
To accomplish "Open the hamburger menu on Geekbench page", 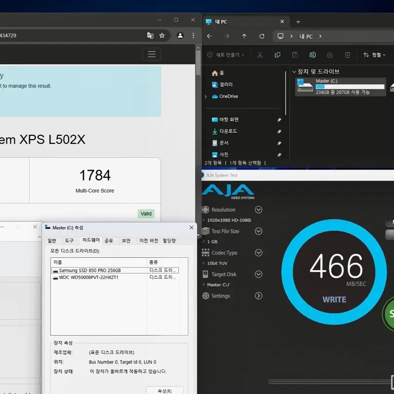I will tap(151, 54).
